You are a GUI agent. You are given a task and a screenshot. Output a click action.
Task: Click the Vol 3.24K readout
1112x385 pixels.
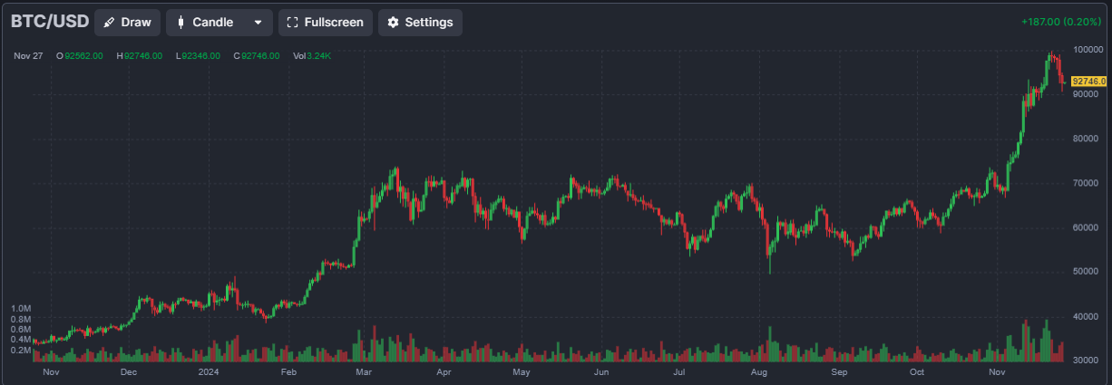pos(312,56)
